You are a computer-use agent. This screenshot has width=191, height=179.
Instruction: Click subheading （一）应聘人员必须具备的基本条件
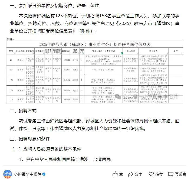(x=47, y=149)
